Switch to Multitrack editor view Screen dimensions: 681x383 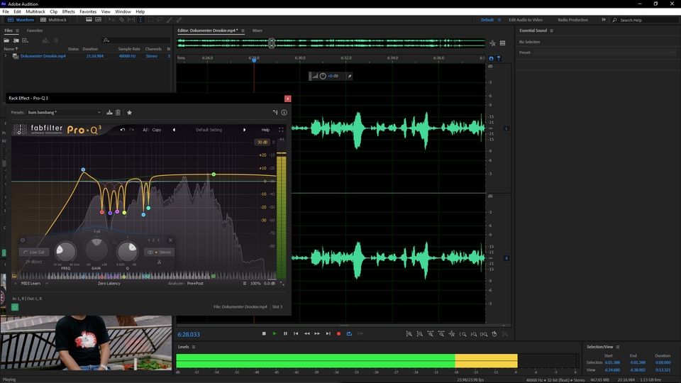[53, 20]
